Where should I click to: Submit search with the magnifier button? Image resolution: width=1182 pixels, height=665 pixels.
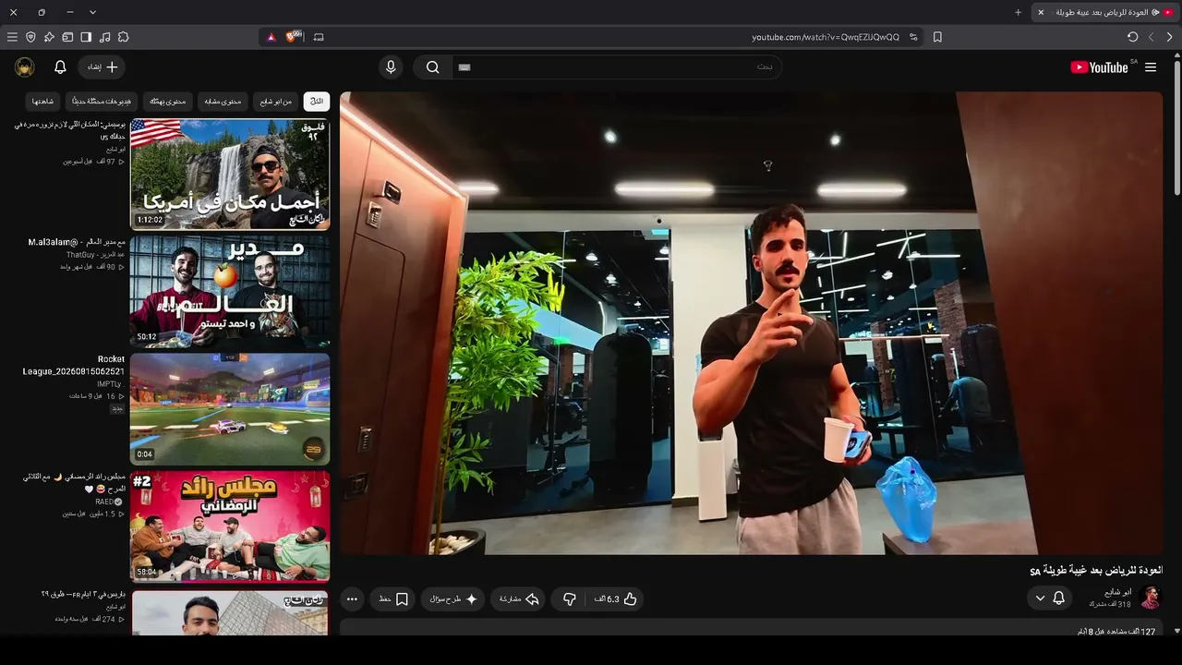click(432, 67)
